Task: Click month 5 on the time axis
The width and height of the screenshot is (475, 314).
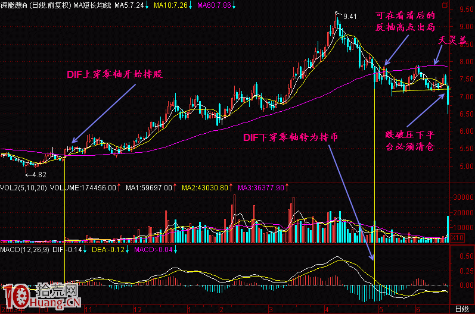Action: click(381, 310)
